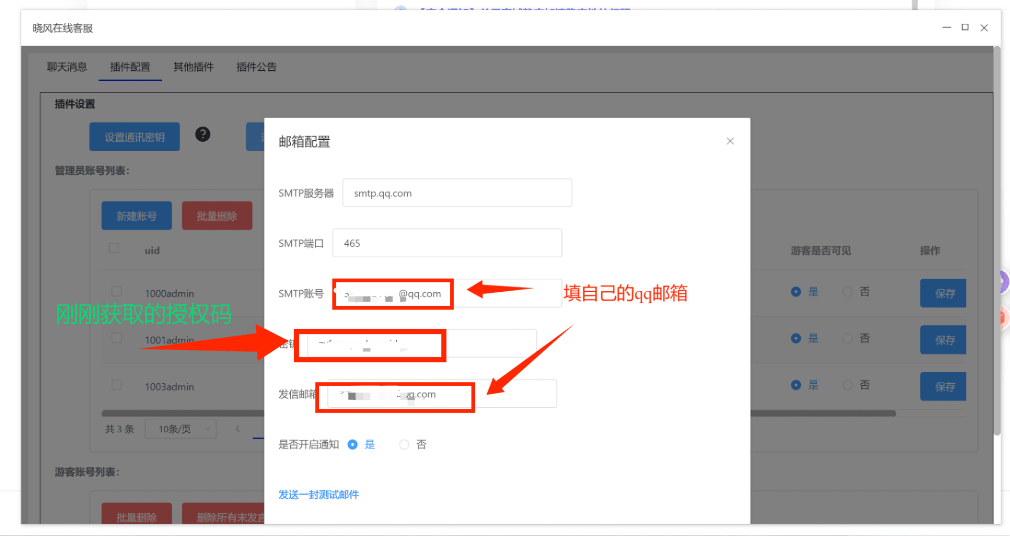
Task: Click the SMTP服务器 input field
Action: pyautogui.click(x=457, y=193)
